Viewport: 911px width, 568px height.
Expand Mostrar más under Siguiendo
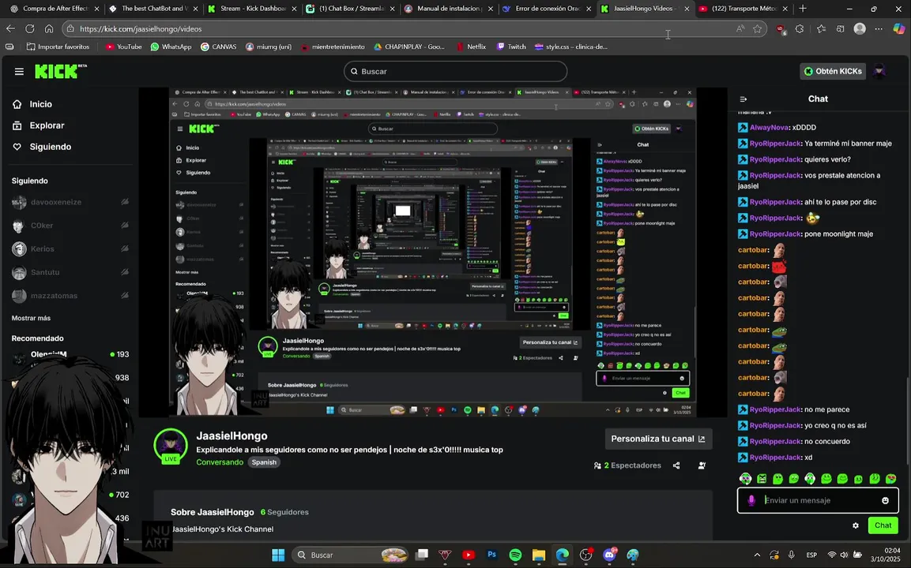coord(31,318)
